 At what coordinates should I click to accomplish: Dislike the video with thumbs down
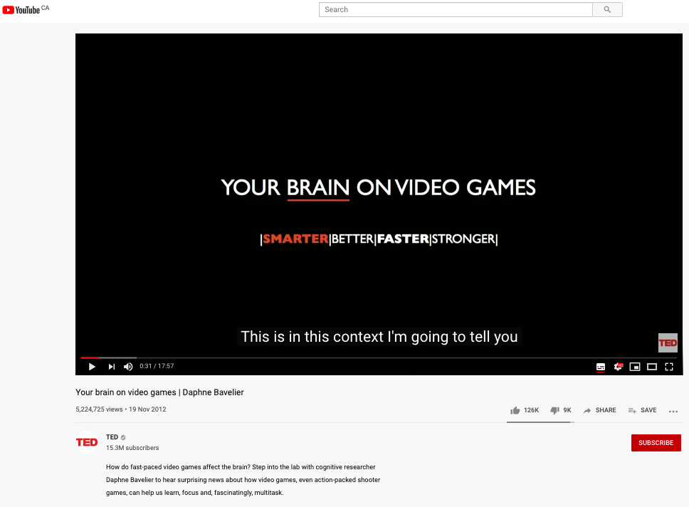tap(555, 410)
